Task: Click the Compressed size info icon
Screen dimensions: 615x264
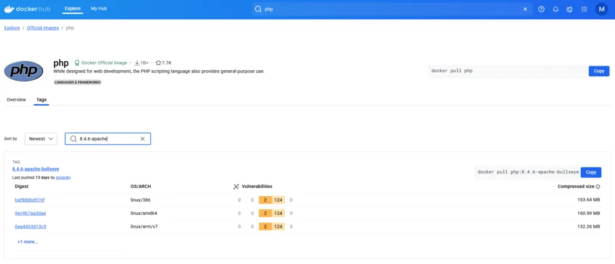Action: 598,187
